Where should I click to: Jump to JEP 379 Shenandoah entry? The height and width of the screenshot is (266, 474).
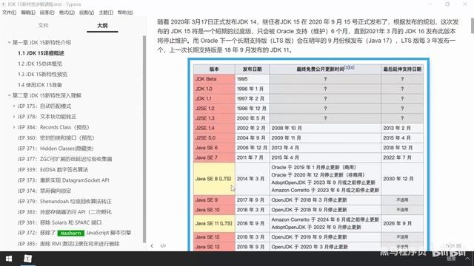coord(64,201)
